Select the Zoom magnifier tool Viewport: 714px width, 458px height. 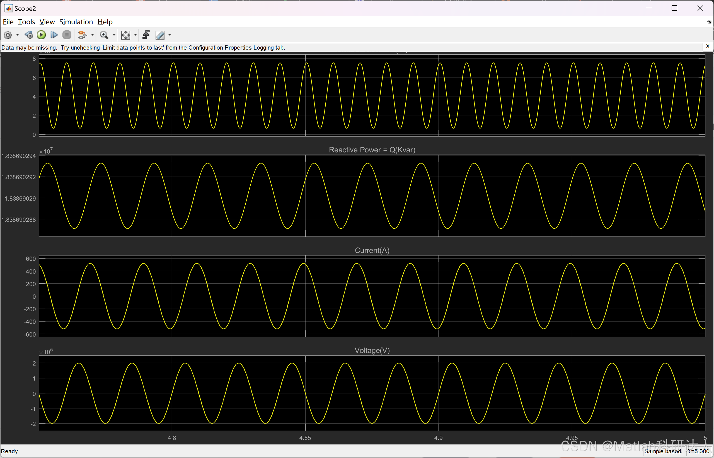click(x=104, y=35)
